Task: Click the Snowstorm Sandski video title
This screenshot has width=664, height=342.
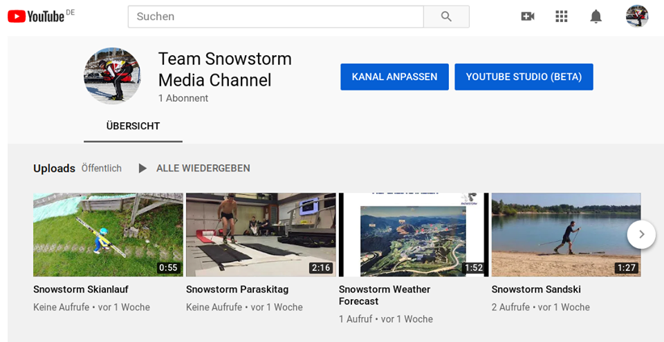Action: pyautogui.click(x=536, y=289)
